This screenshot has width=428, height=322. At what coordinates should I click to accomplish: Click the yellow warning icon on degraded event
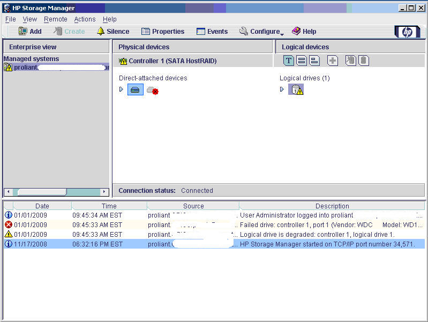click(x=9, y=234)
